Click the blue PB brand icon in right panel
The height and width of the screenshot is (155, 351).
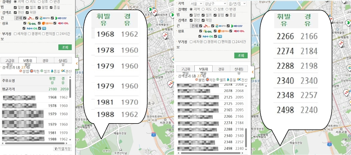pyautogui.click(x=220, y=36)
